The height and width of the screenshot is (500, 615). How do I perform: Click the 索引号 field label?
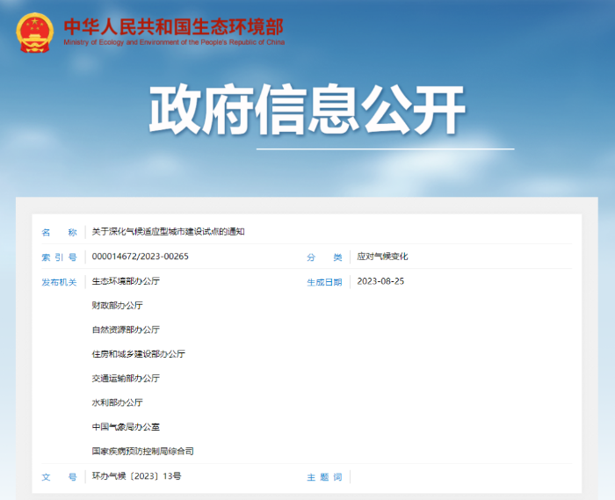[x=59, y=257]
